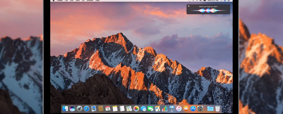Open Contacts book icon in dock

pyautogui.click(x=101, y=109)
